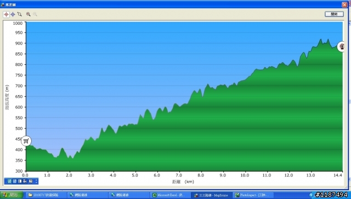Image resolution: width=351 pixels, height=199 pixels.
Task: Click the window title bar icon
Action: pos(3,4)
